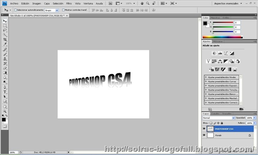Select the Clone Stamp tool
Screen dimensions: 258x155
click(x=5, y=59)
